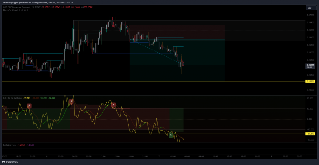Click the yellow 0.15231 price label
The width and height of the screenshot is (319, 165).
click(310, 81)
